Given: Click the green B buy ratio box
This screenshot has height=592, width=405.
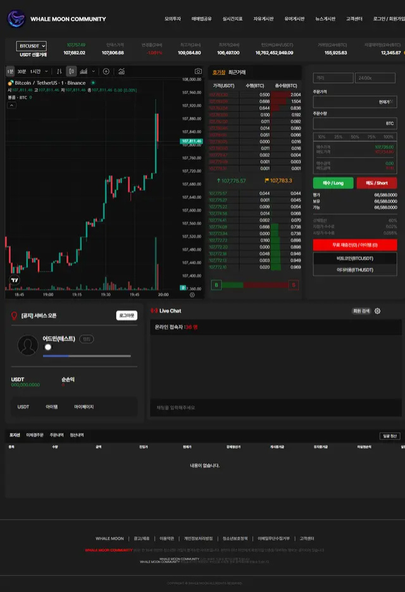Looking at the screenshot, I should 216,285.
